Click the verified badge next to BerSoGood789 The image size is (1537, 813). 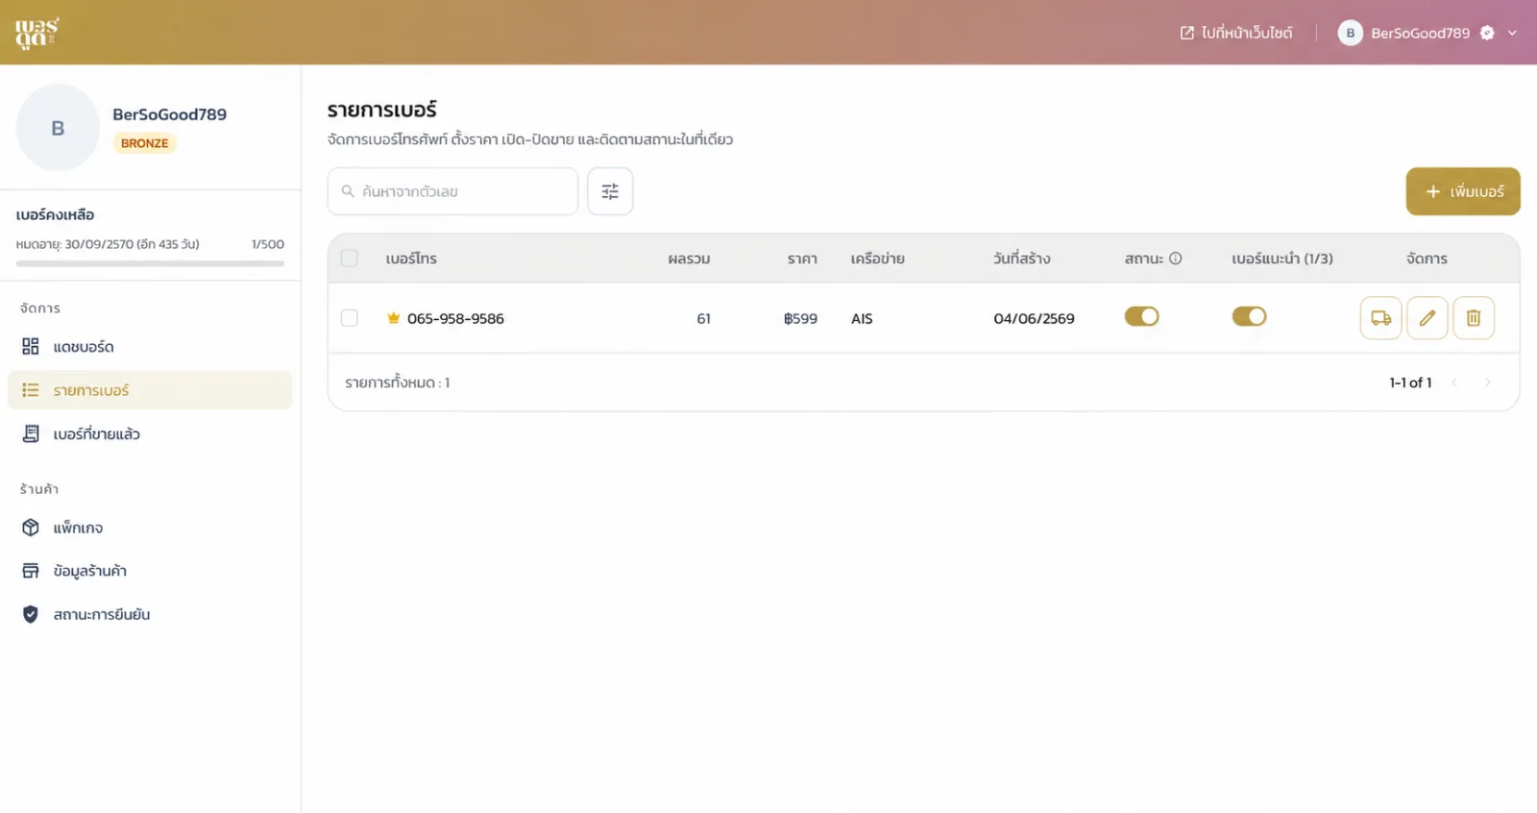pos(1487,33)
